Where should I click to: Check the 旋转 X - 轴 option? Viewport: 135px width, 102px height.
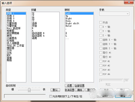(101, 40)
